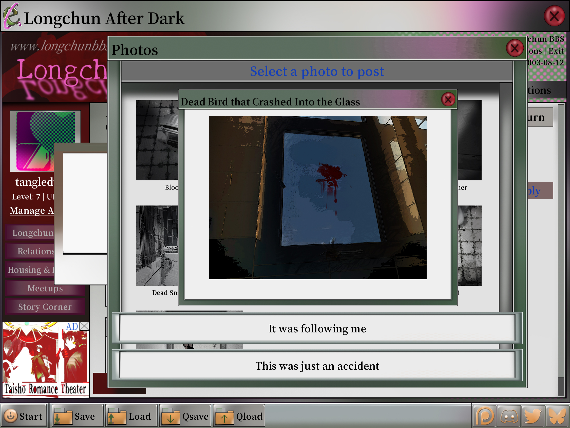The width and height of the screenshot is (570, 428).
Task: Close the Photos window
Action: [x=514, y=48]
